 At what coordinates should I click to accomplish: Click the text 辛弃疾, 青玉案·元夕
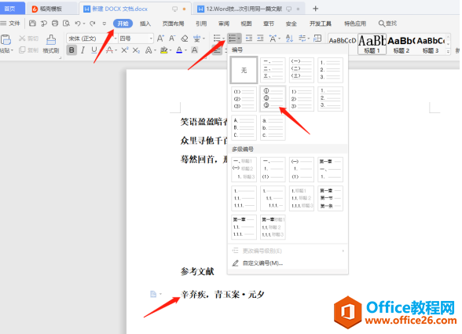(222, 294)
